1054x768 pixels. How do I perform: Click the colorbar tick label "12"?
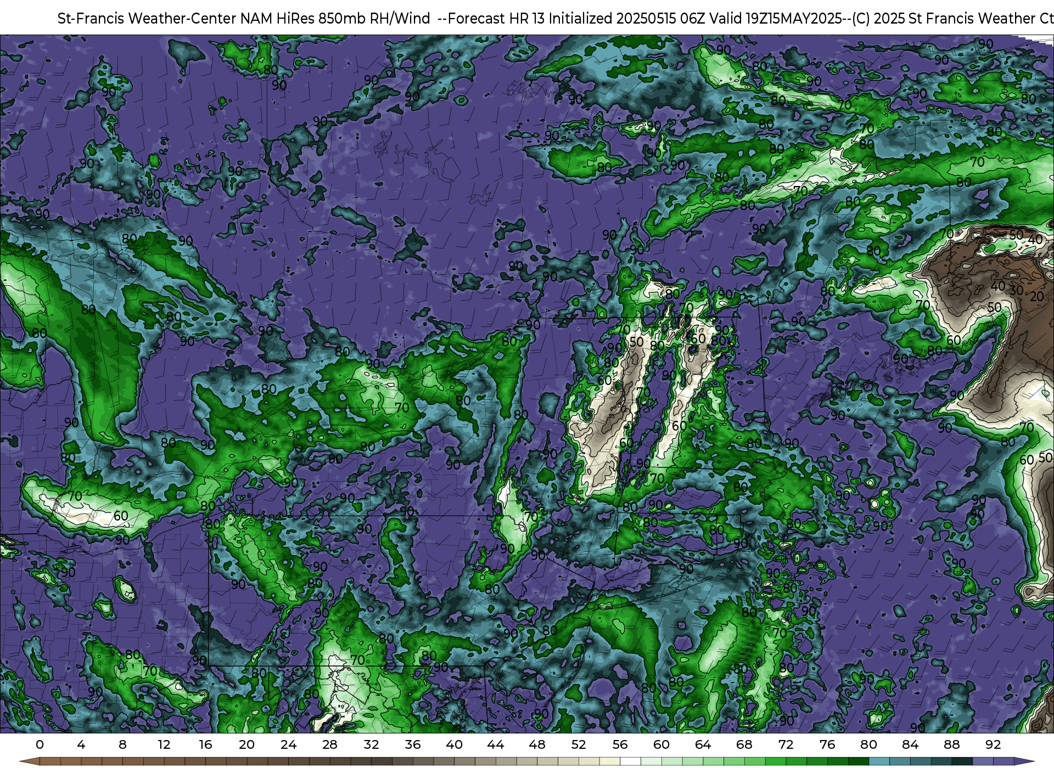coord(164,744)
